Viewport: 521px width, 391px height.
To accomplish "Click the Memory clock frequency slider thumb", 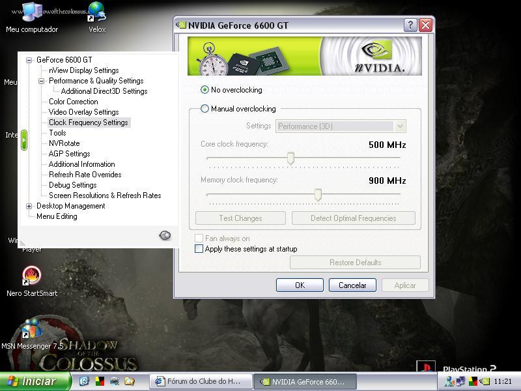I will click(318, 195).
